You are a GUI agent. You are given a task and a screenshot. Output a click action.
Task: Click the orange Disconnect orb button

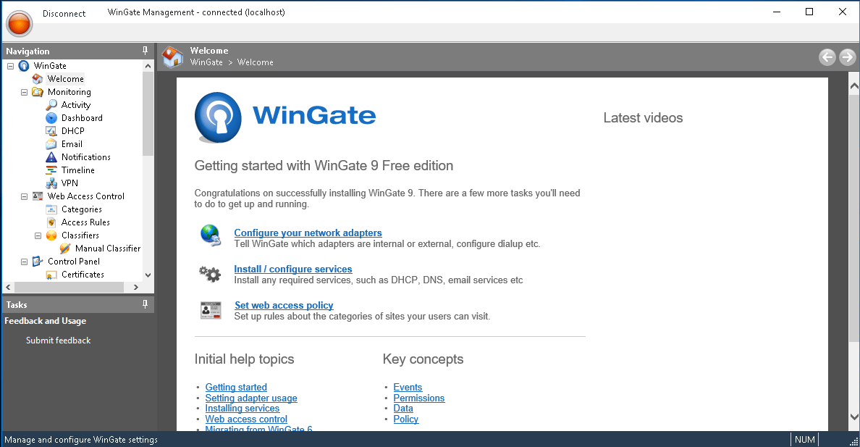coord(20,24)
